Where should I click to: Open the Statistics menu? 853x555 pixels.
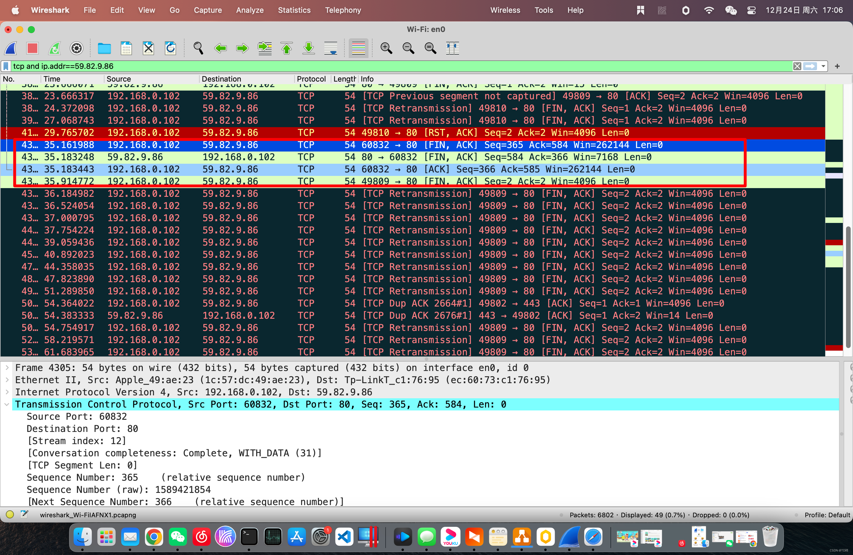(294, 10)
